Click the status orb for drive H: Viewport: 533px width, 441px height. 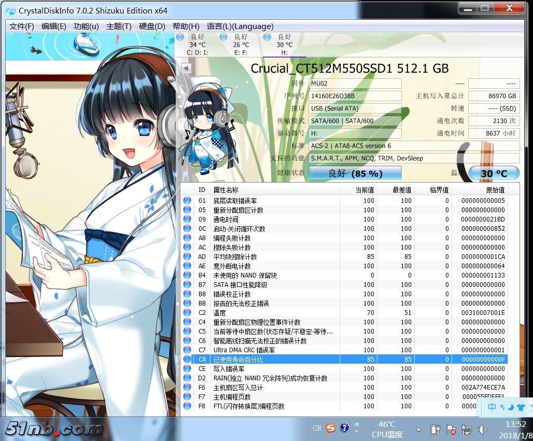(267, 37)
